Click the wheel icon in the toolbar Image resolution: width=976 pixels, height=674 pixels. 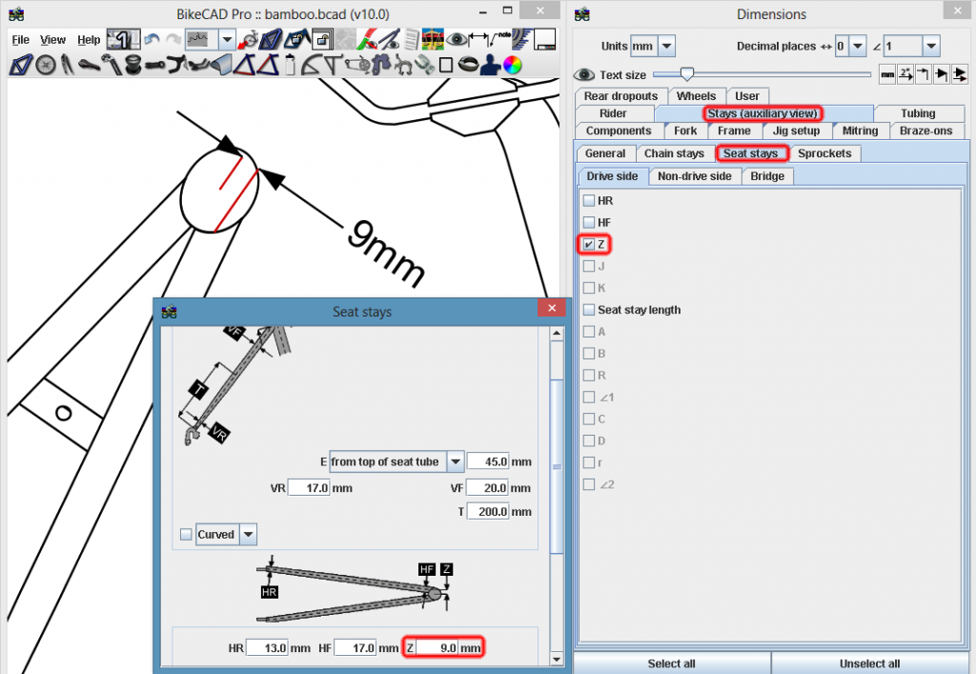coord(46,64)
